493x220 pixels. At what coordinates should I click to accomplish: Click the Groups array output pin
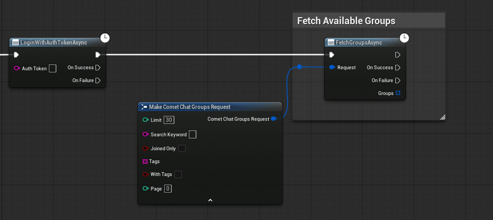coord(398,93)
